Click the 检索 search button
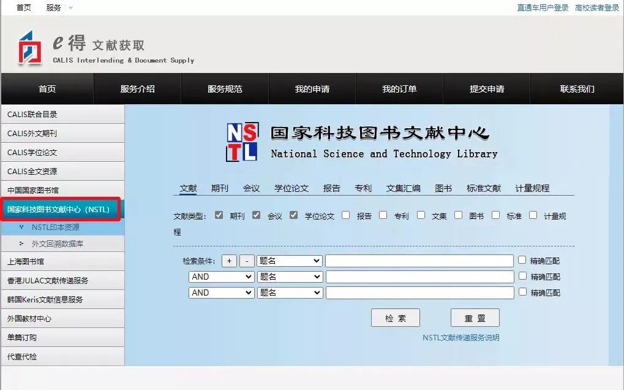 (396, 318)
